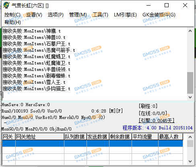Click the 网关地址 column header
Viewport: 196px width, 167px height.
pyautogui.click(x=40, y=137)
